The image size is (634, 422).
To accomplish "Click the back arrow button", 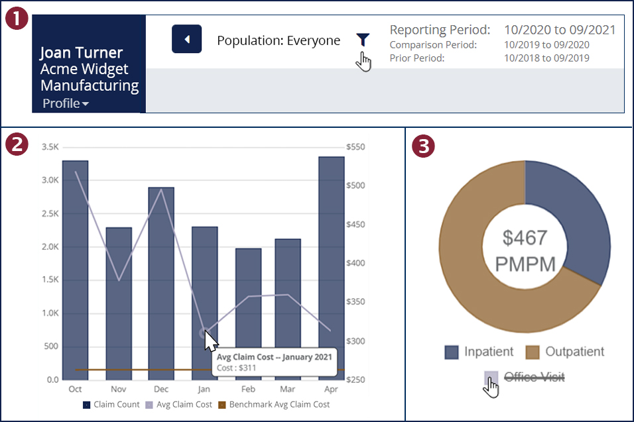I will pos(186,40).
